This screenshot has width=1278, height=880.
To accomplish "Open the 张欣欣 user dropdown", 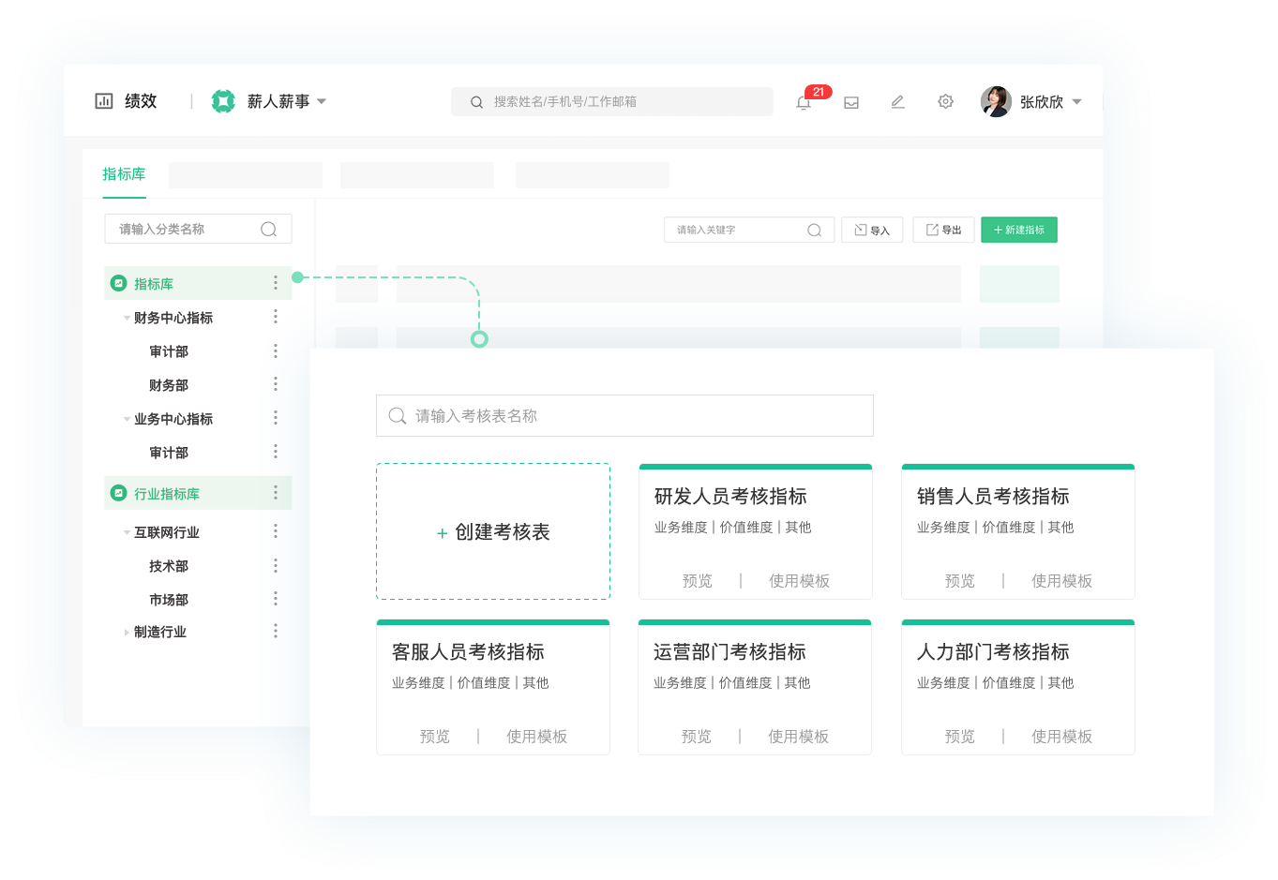I will click(x=1076, y=101).
